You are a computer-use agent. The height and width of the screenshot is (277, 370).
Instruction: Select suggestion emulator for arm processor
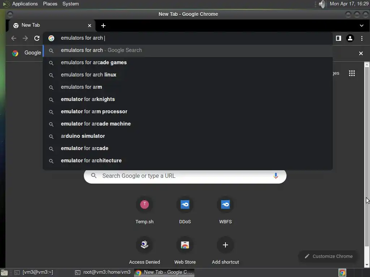pyautogui.click(x=188, y=112)
